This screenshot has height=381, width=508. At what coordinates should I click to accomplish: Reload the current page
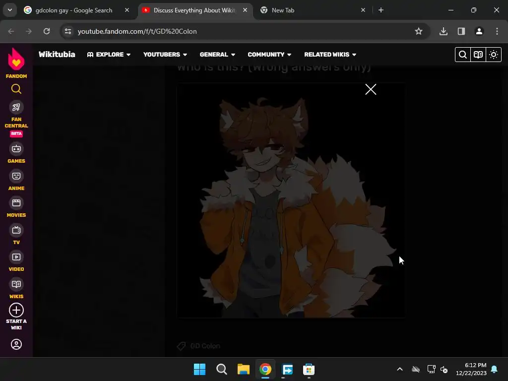(47, 31)
